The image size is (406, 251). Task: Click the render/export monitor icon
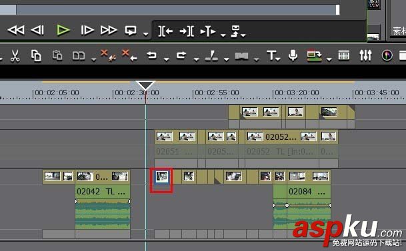315,55
